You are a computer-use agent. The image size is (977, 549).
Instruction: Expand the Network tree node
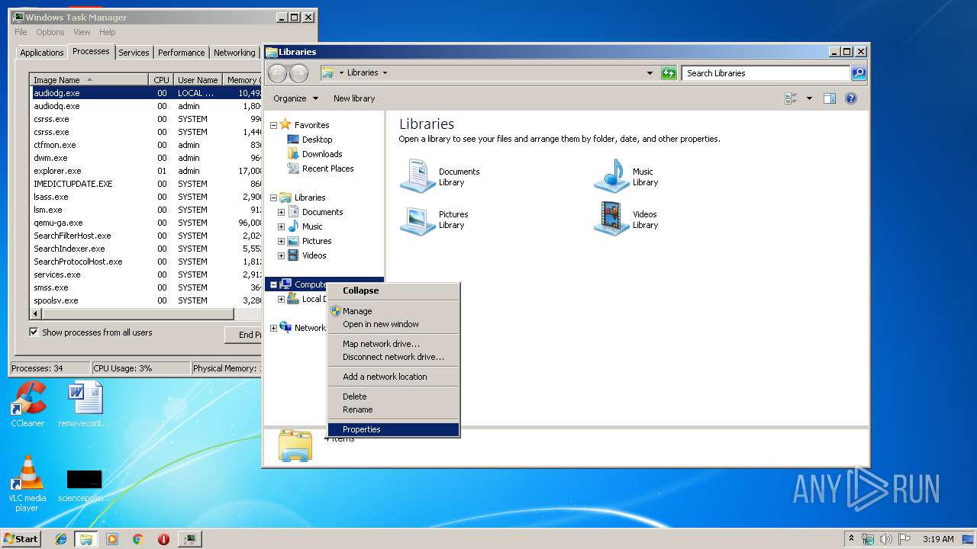coord(273,328)
